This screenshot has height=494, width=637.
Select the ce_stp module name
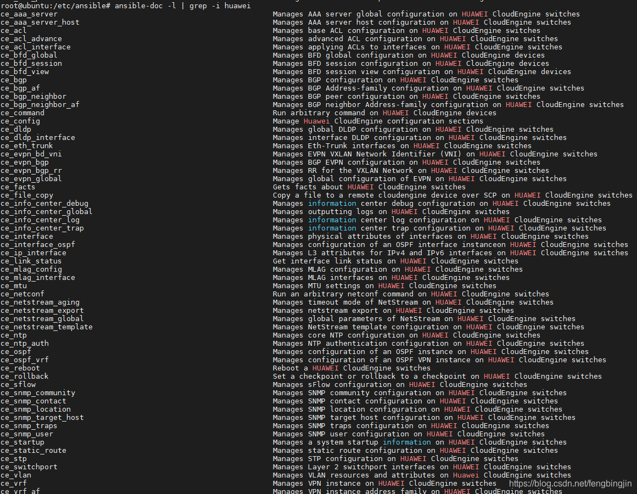point(14,459)
